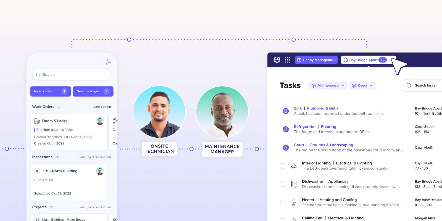
Task: Click the Maintenance Manager portrait photo
Action: point(222,112)
